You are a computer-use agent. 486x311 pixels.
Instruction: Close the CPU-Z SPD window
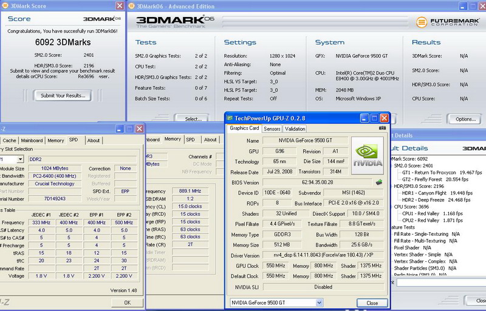click(140, 129)
